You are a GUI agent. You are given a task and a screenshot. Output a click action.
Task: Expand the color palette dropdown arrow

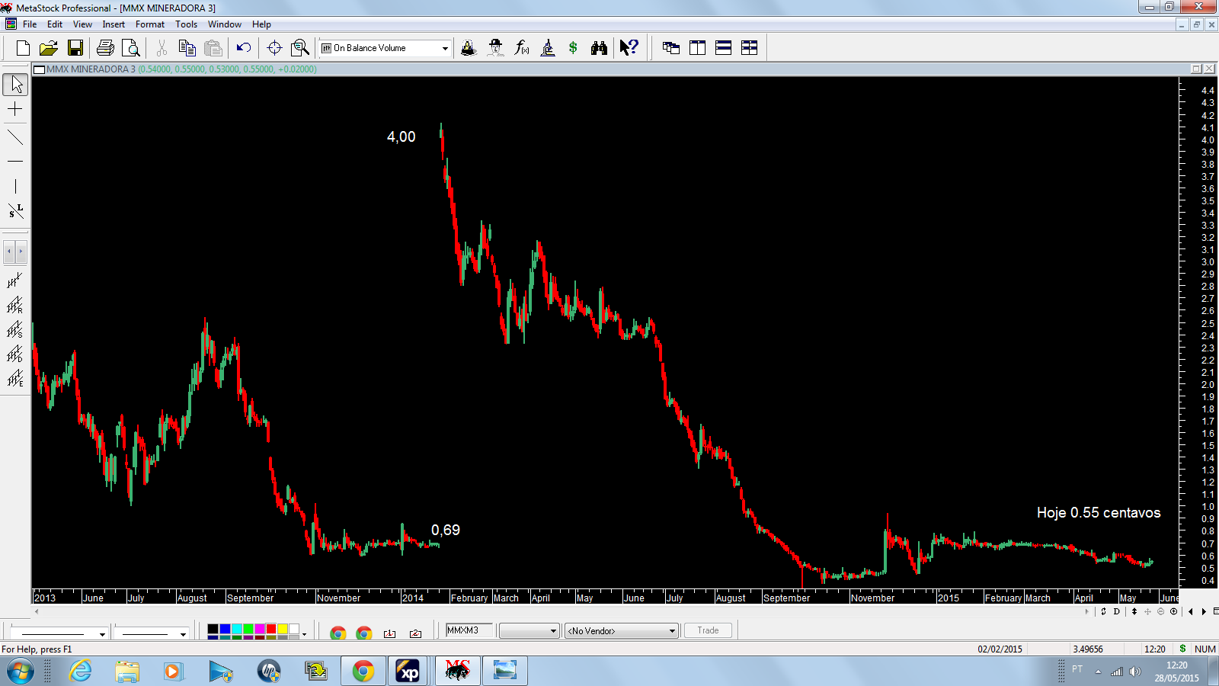click(x=304, y=633)
